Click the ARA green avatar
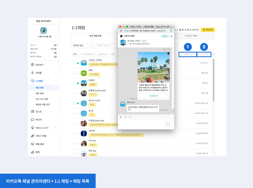253x188 pixels. (x=84, y=73)
